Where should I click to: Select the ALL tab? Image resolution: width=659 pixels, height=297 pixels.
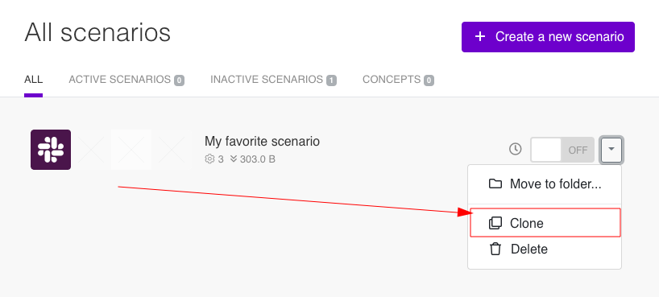pyautogui.click(x=33, y=80)
